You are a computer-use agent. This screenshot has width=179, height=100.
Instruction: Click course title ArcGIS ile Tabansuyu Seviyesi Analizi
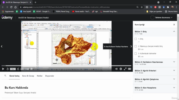[34, 18]
